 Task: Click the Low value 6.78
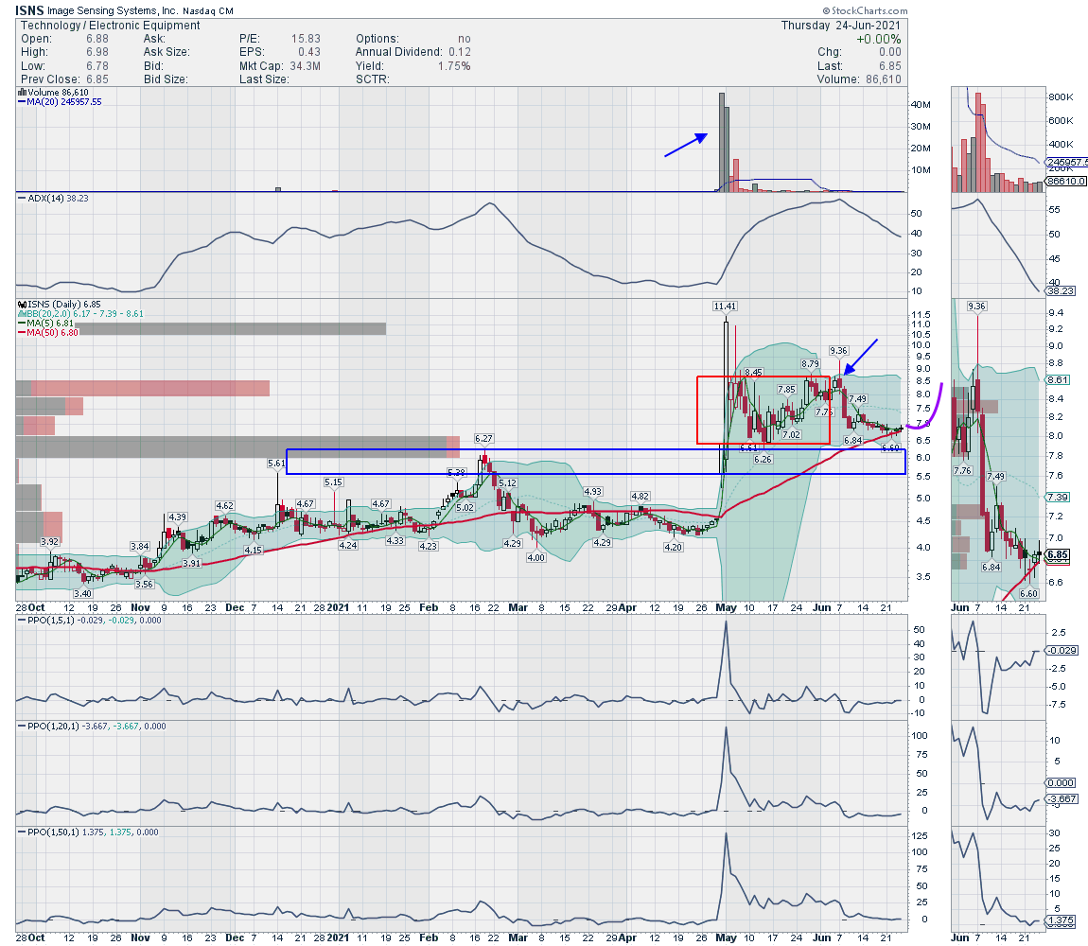[x=97, y=66]
